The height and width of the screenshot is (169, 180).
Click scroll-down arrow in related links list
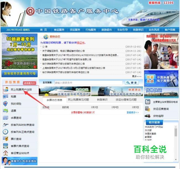(x=176, y=160)
